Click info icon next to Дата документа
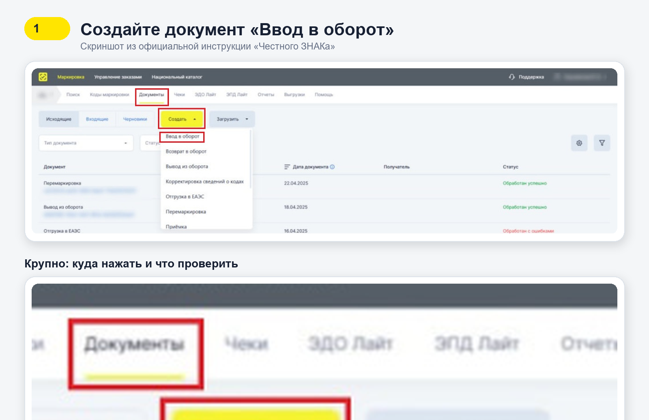The image size is (649, 420). pyautogui.click(x=332, y=167)
